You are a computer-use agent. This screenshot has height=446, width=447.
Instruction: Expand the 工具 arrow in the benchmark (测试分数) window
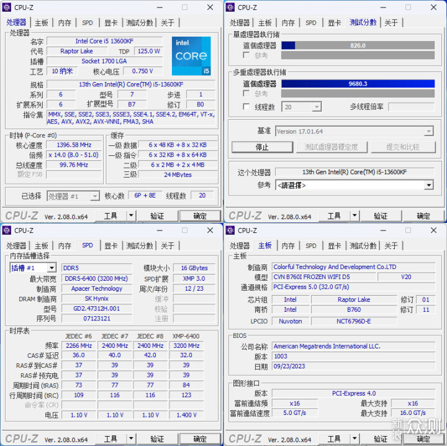point(354,216)
